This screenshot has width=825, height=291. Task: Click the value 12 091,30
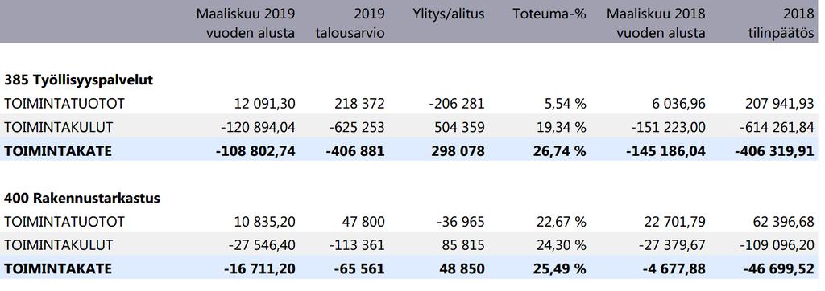click(264, 104)
